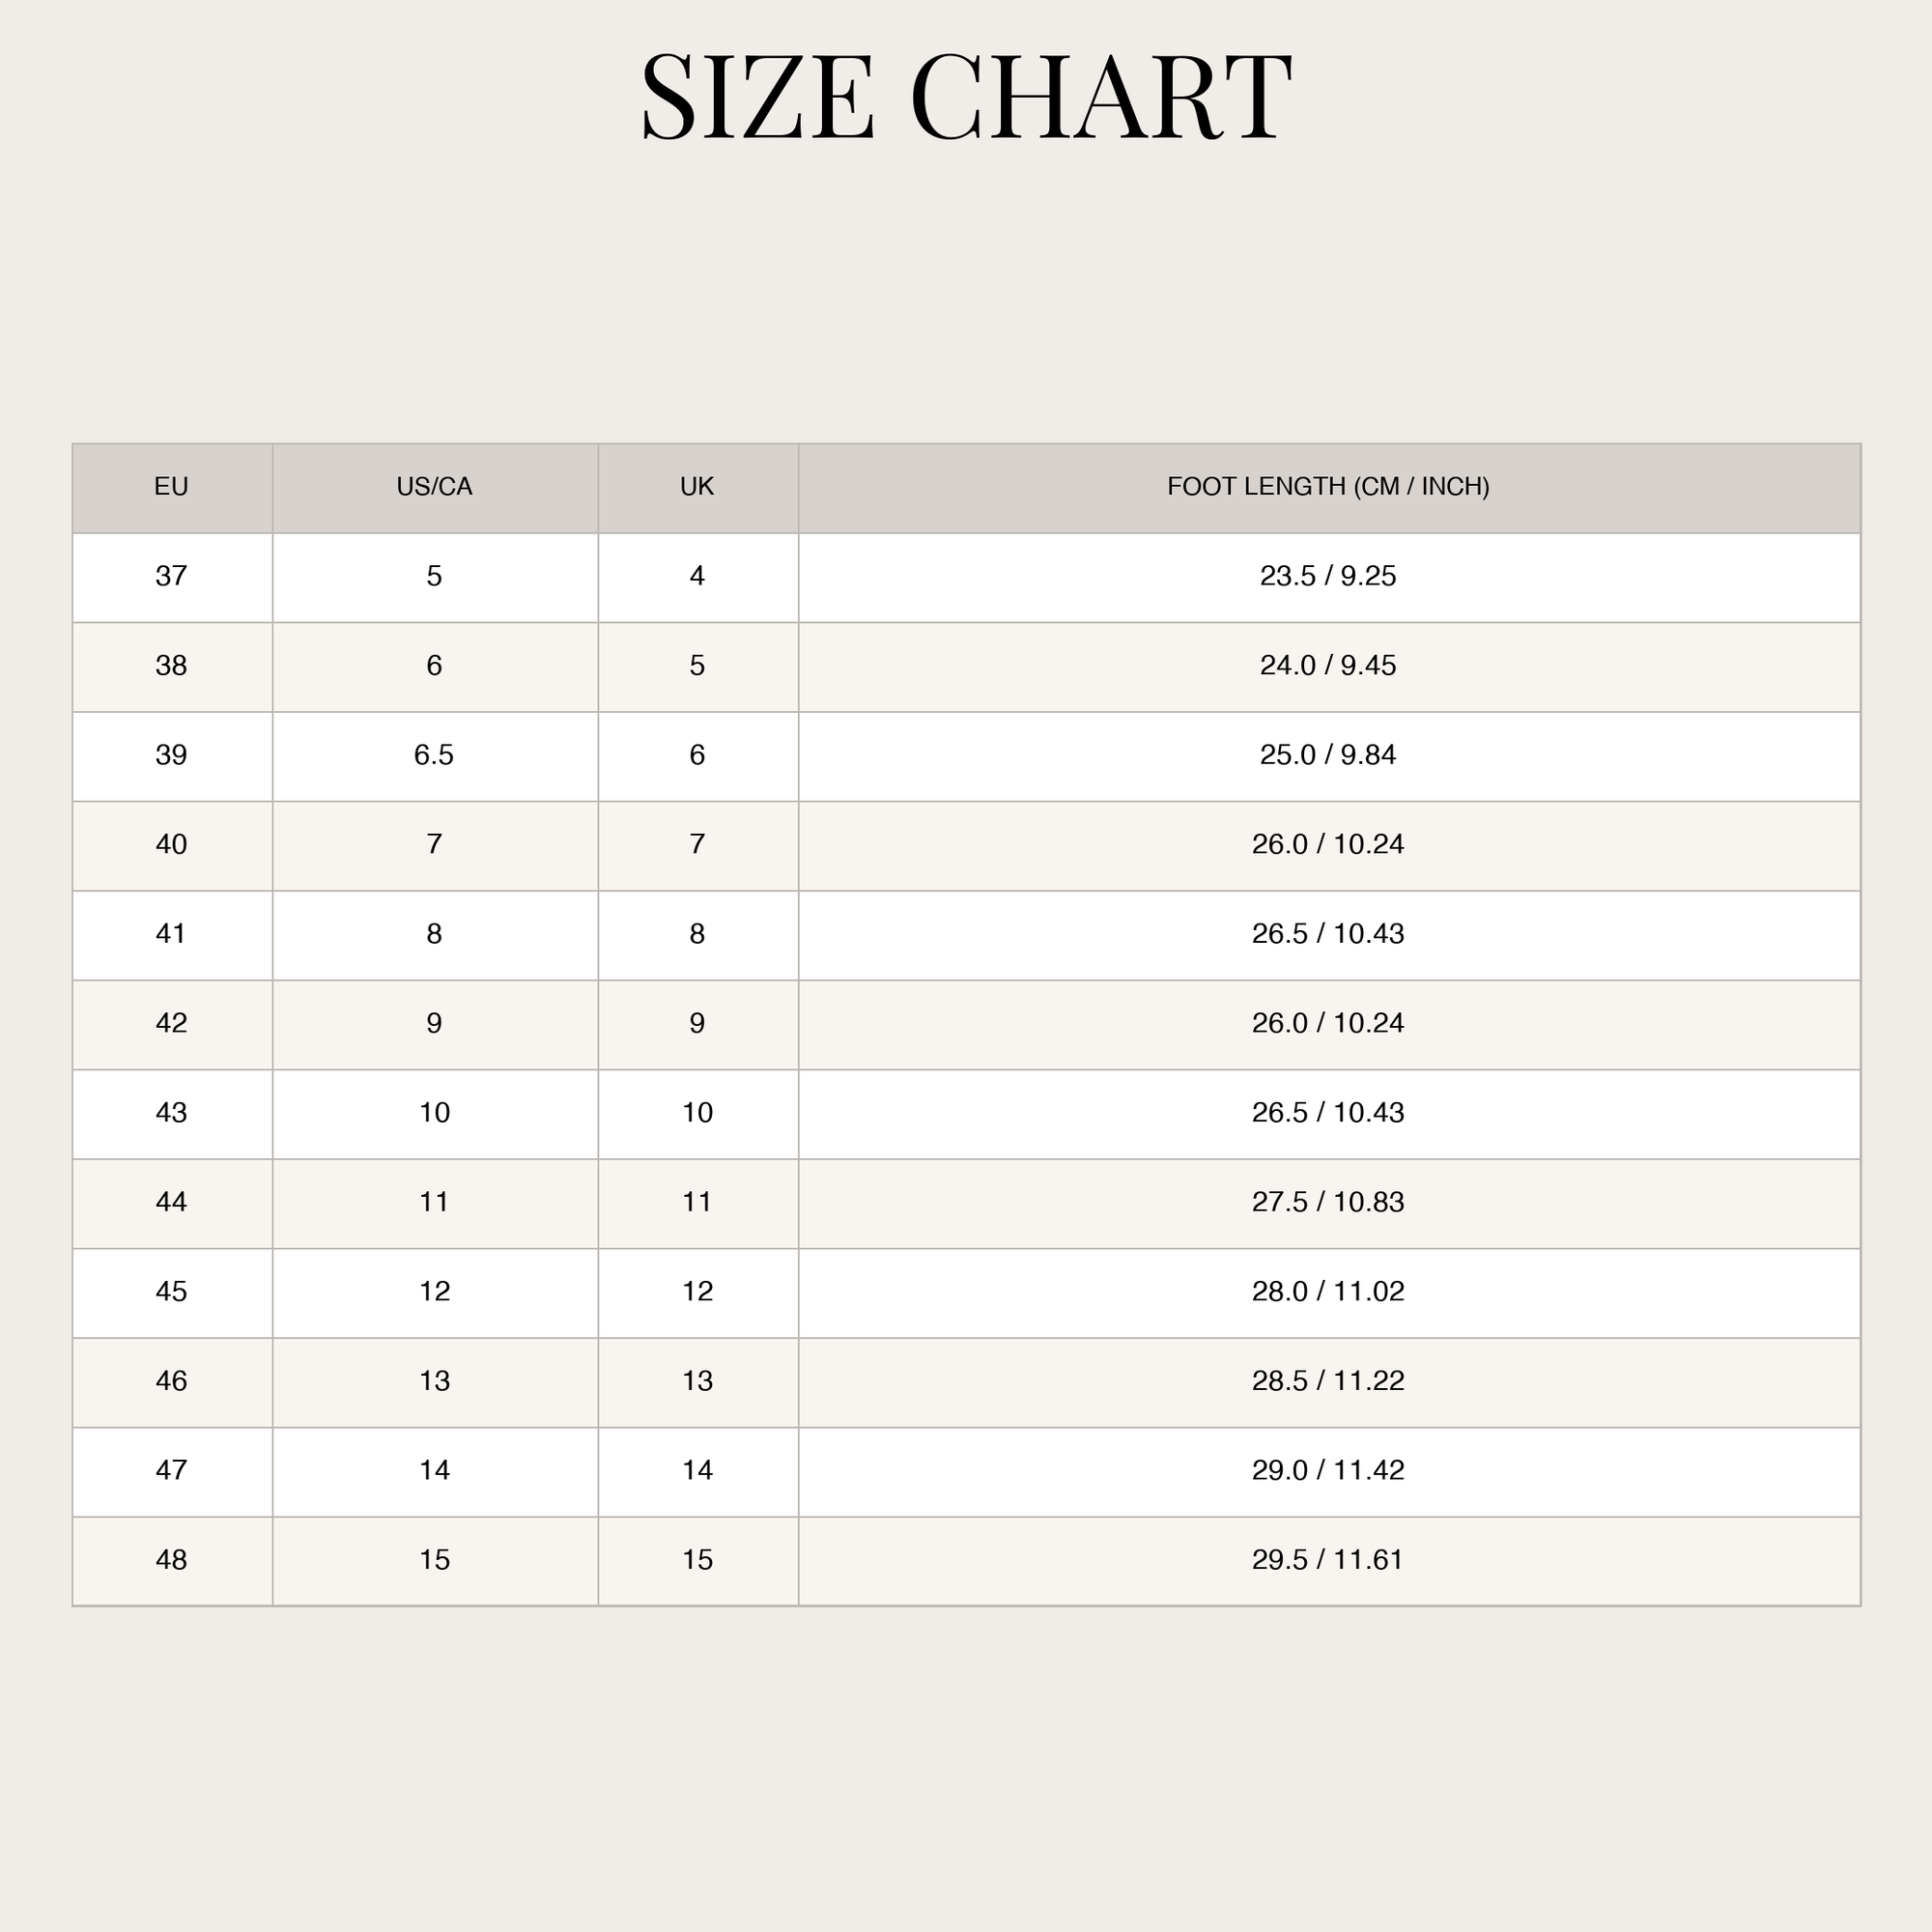This screenshot has width=1932, height=1932.
Task: Select foot length 27.5 / 10.83
Action: click(x=1329, y=1204)
